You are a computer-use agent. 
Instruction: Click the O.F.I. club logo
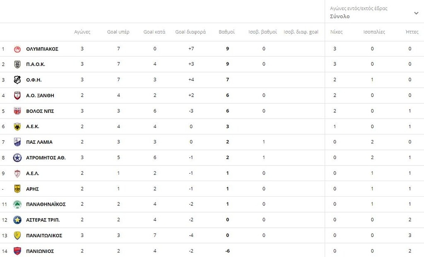tap(17, 80)
